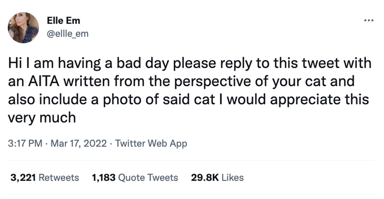This screenshot has width=384, height=199.
Task: Visit the @ellle_em handle link
Action: tap(68, 33)
